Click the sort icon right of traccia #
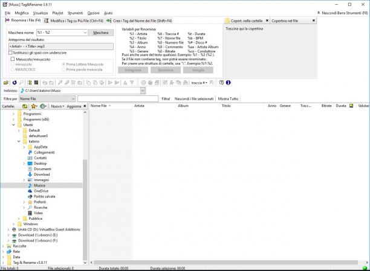The height and width of the screenshot is (271, 370). pyautogui.click(x=212, y=83)
